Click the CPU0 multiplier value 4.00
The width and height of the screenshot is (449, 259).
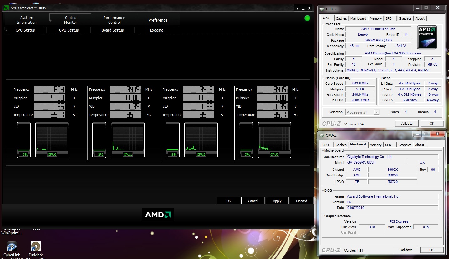click(50, 98)
